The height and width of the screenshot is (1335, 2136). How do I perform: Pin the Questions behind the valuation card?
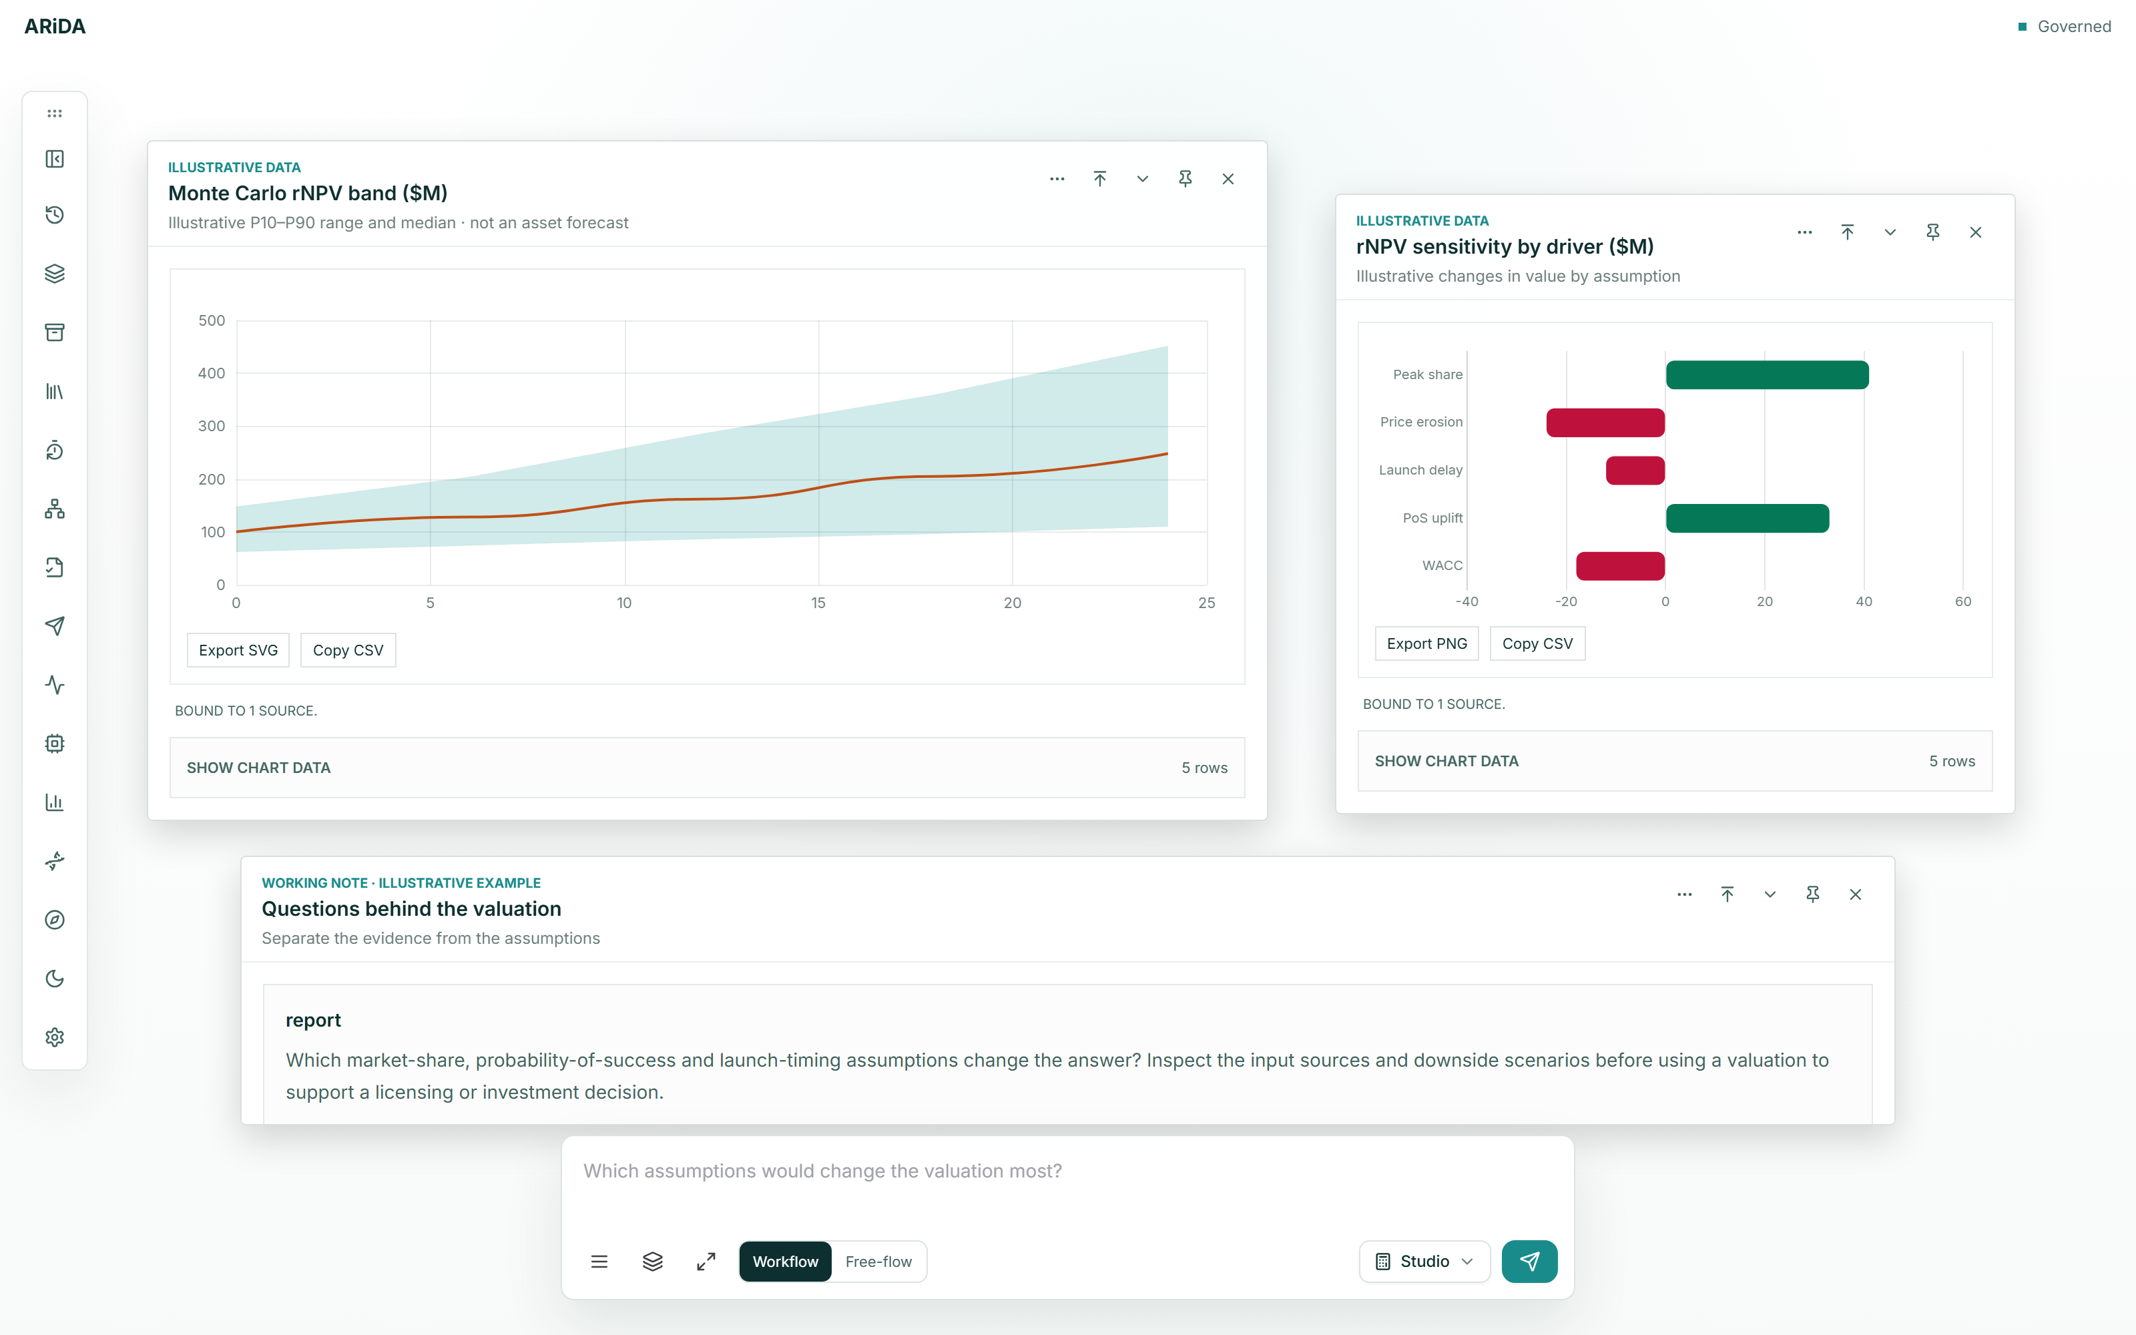tap(1813, 894)
